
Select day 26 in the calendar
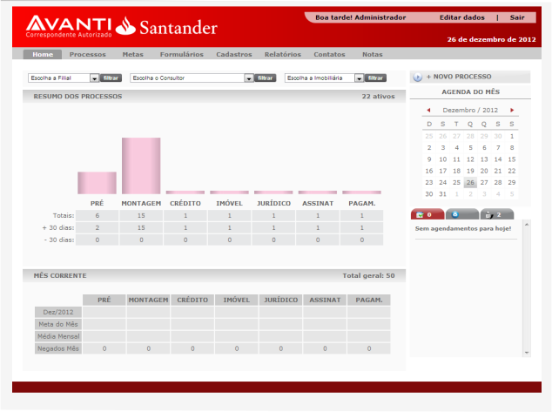point(470,182)
